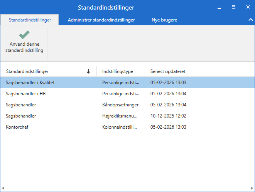Click the Kolonneindstilli... type cell

pos(120,127)
